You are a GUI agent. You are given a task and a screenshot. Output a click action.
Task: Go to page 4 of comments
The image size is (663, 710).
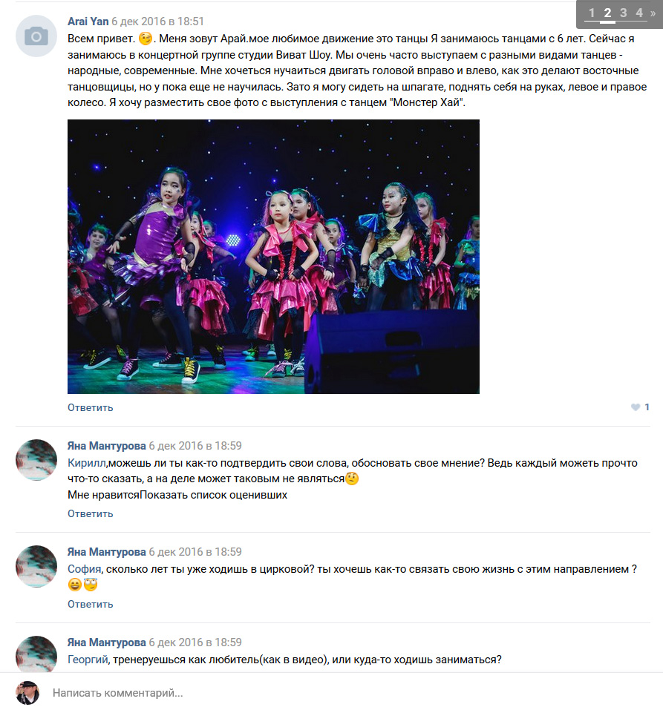pos(639,13)
